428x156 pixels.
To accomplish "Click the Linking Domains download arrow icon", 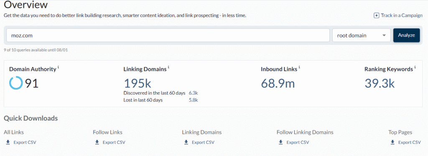I will tap(186, 142).
